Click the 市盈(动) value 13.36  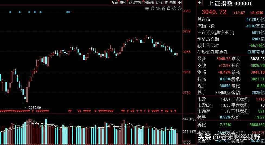226,106
